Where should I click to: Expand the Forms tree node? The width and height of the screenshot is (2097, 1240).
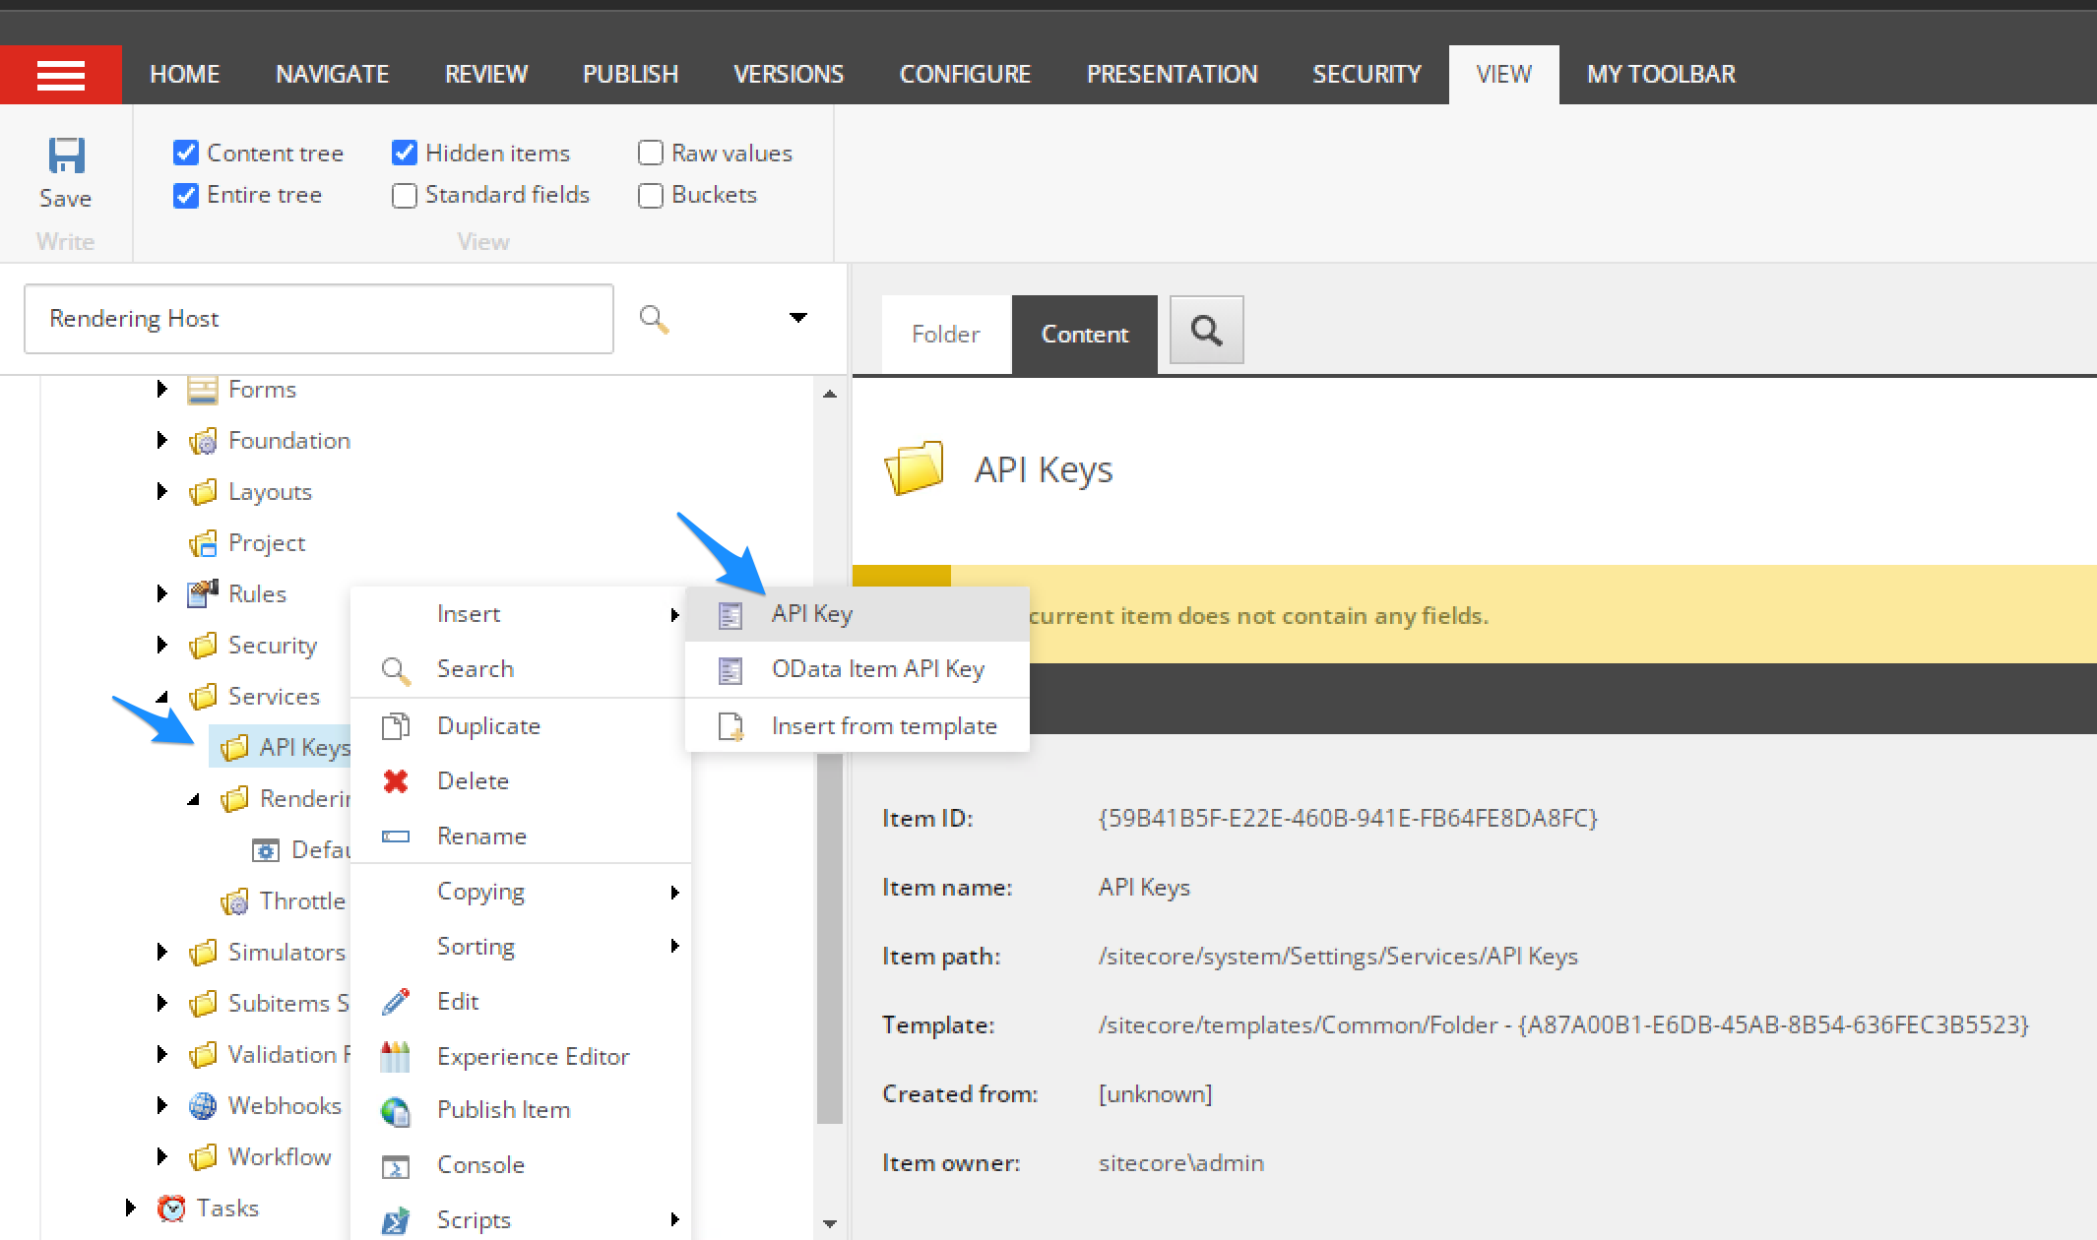[x=162, y=390]
